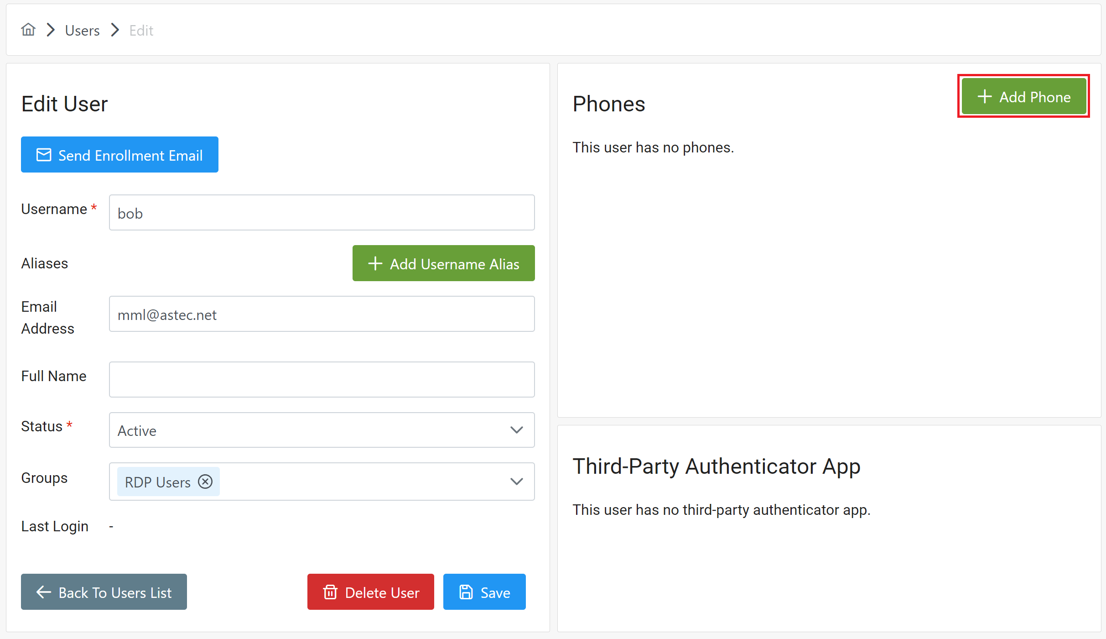Image resolution: width=1106 pixels, height=639 pixels.
Task: Open the Users breadcrumb link
Action: pos(82,31)
